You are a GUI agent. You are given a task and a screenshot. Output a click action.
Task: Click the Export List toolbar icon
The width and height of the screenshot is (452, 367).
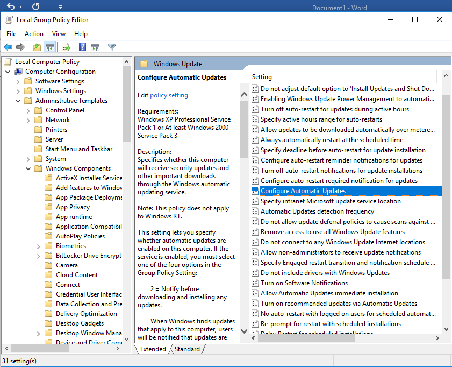[x=66, y=47]
